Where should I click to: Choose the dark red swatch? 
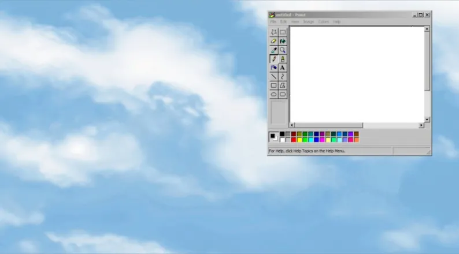click(294, 134)
